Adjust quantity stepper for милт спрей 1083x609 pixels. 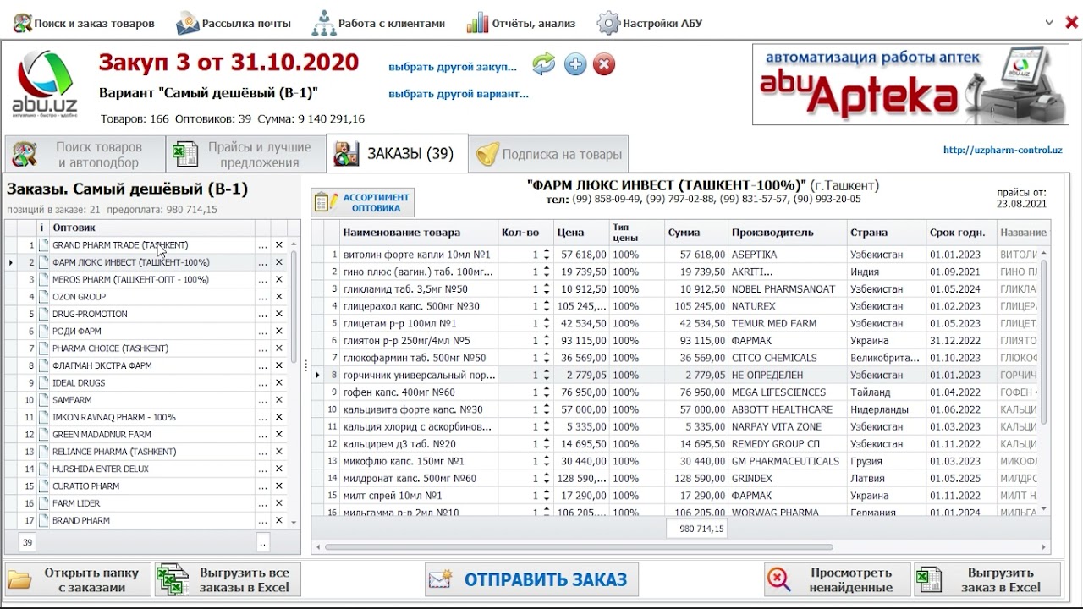pyautogui.click(x=546, y=496)
